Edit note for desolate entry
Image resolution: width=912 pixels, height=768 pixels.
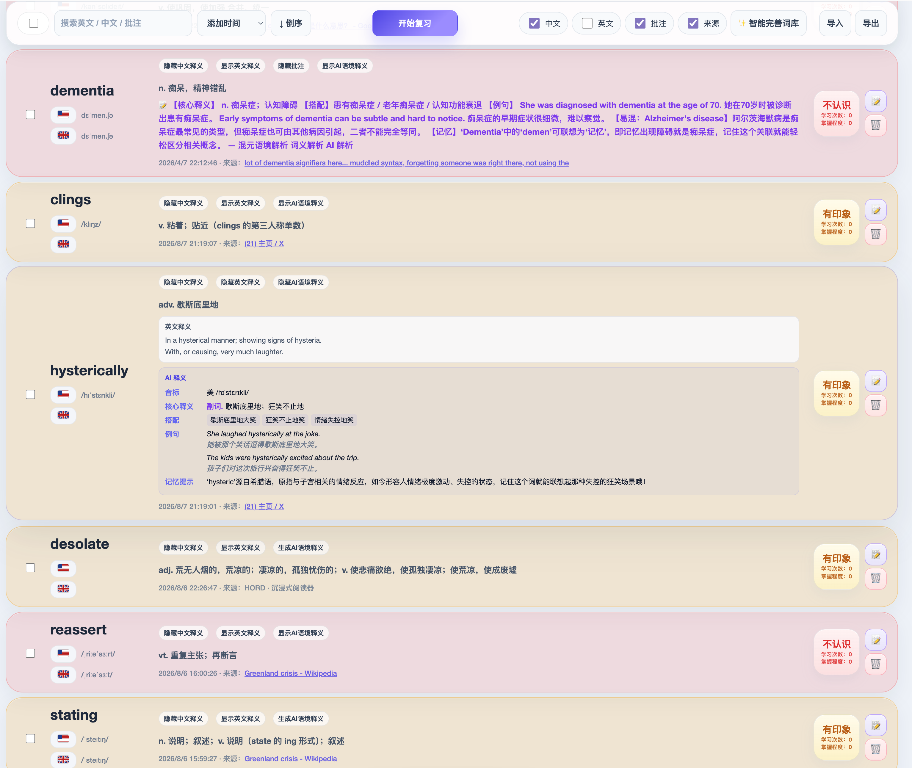(x=876, y=555)
